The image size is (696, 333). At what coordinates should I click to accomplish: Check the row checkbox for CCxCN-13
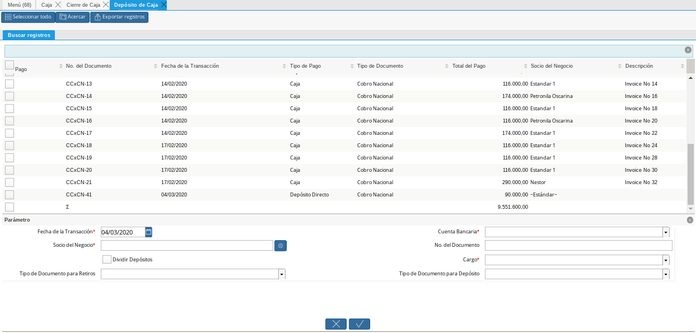coord(10,84)
